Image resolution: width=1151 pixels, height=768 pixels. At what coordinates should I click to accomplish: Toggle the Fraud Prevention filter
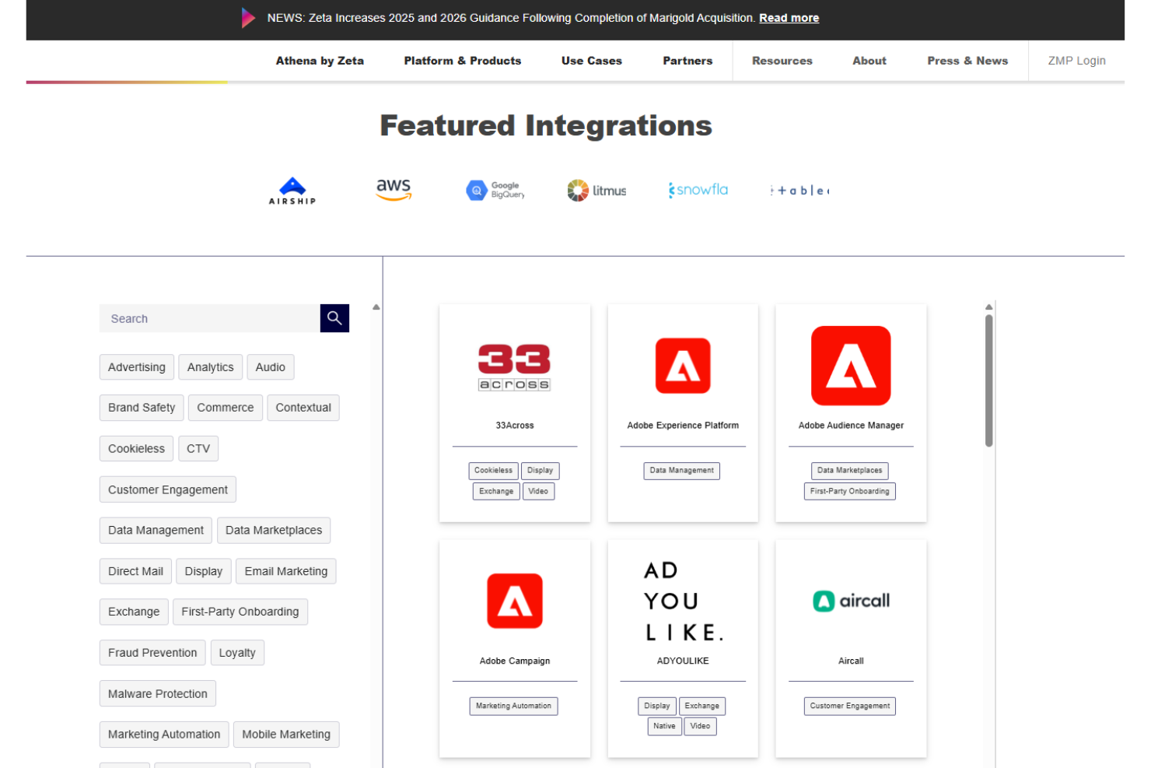coord(152,653)
